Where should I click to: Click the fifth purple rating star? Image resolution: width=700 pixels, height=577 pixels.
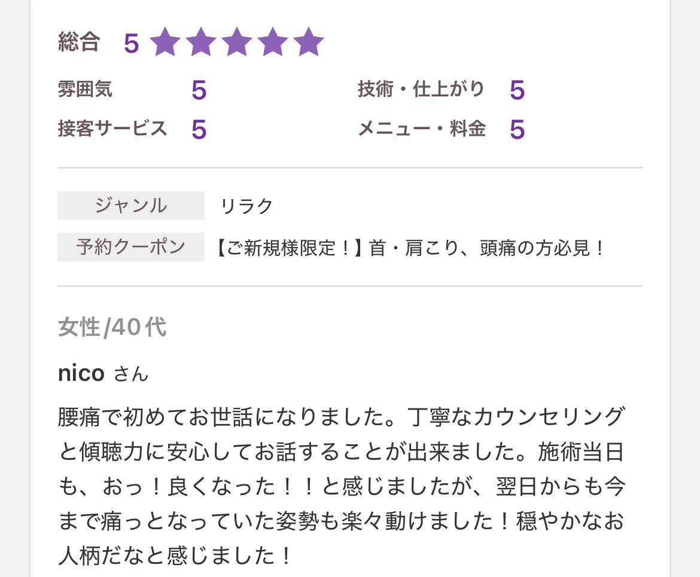coord(309,42)
